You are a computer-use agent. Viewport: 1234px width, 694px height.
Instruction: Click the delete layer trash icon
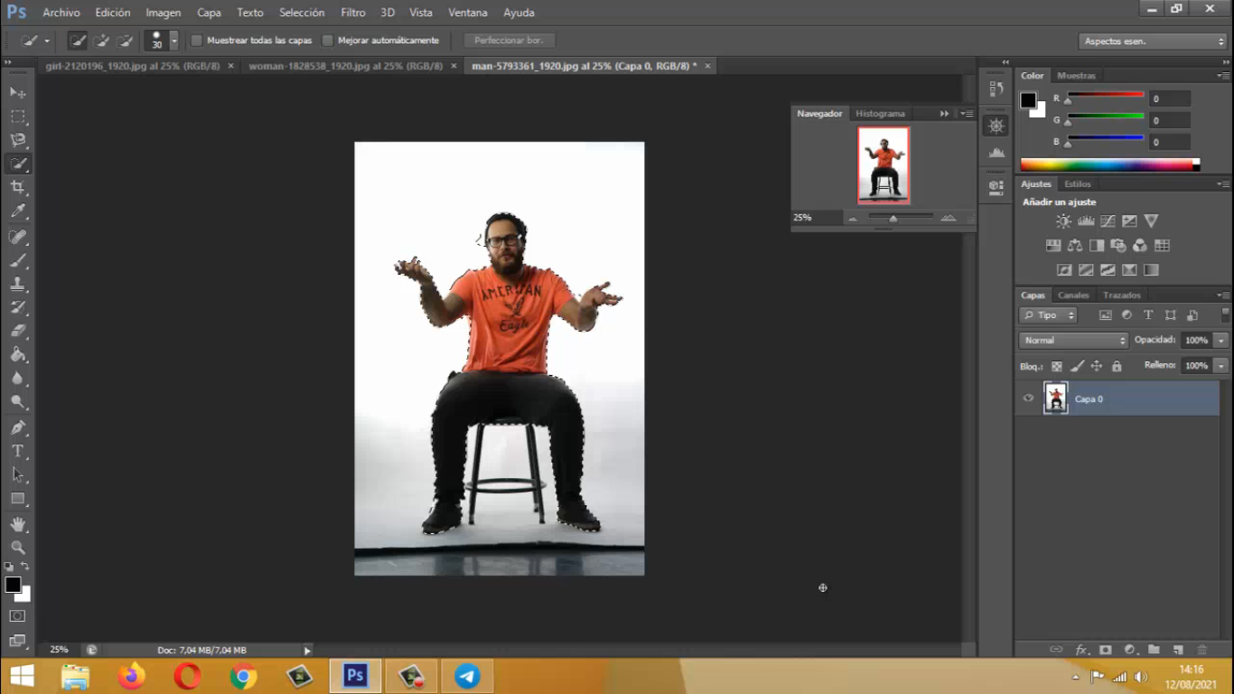click(x=1201, y=650)
